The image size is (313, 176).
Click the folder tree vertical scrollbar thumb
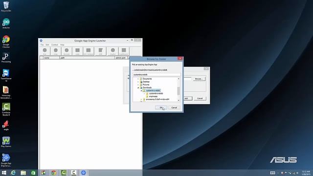(x=179, y=91)
